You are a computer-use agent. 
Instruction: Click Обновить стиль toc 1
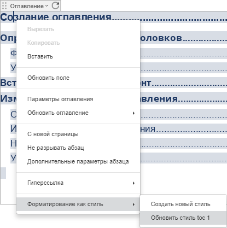[x=183, y=218]
